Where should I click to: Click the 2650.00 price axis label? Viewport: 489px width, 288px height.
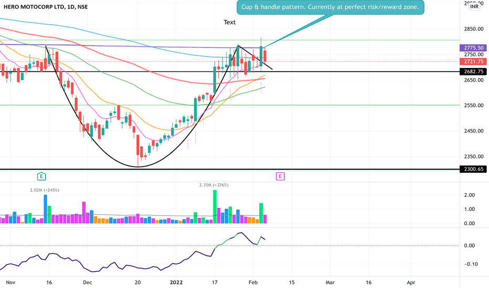(x=474, y=80)
